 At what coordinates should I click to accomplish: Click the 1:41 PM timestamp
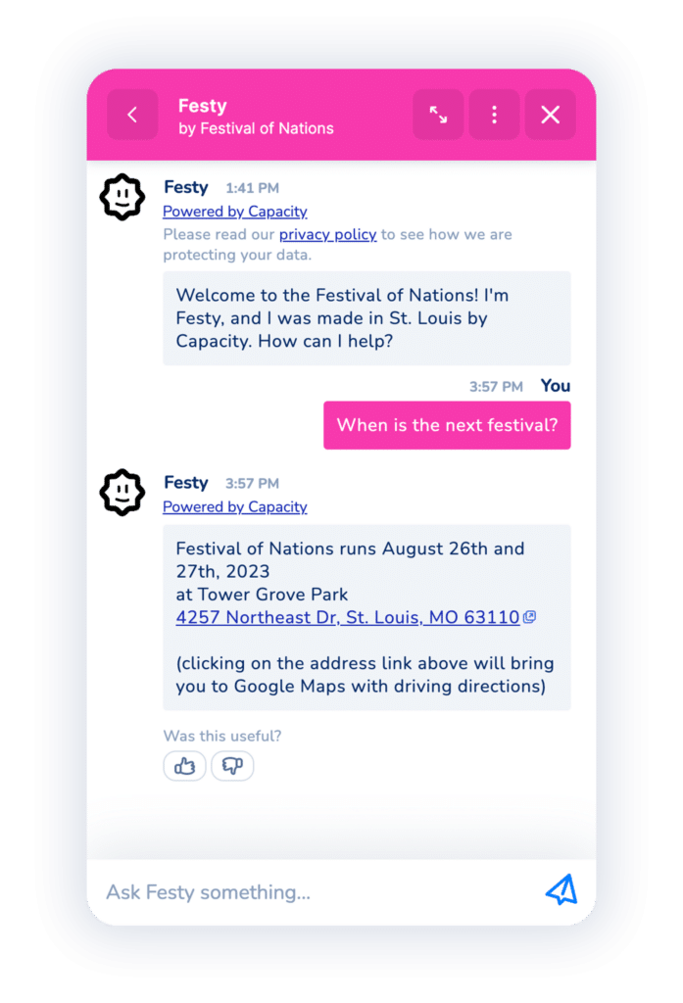tap(252, 188)
